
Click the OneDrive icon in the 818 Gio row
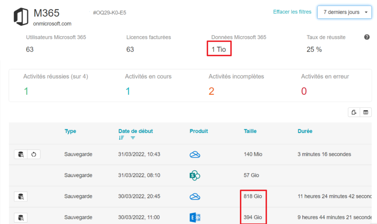pyautogui.click(x=195, y=197)
